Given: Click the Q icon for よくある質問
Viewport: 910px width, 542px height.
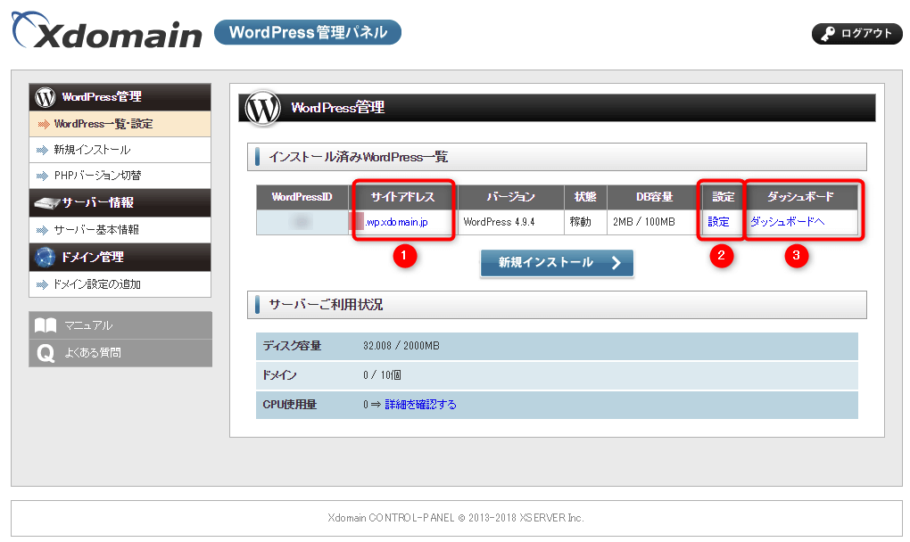Looking at the screenshot, I should pos(45,353).
